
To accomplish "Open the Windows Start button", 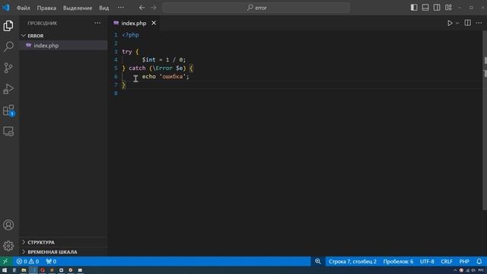I will 5,270.
